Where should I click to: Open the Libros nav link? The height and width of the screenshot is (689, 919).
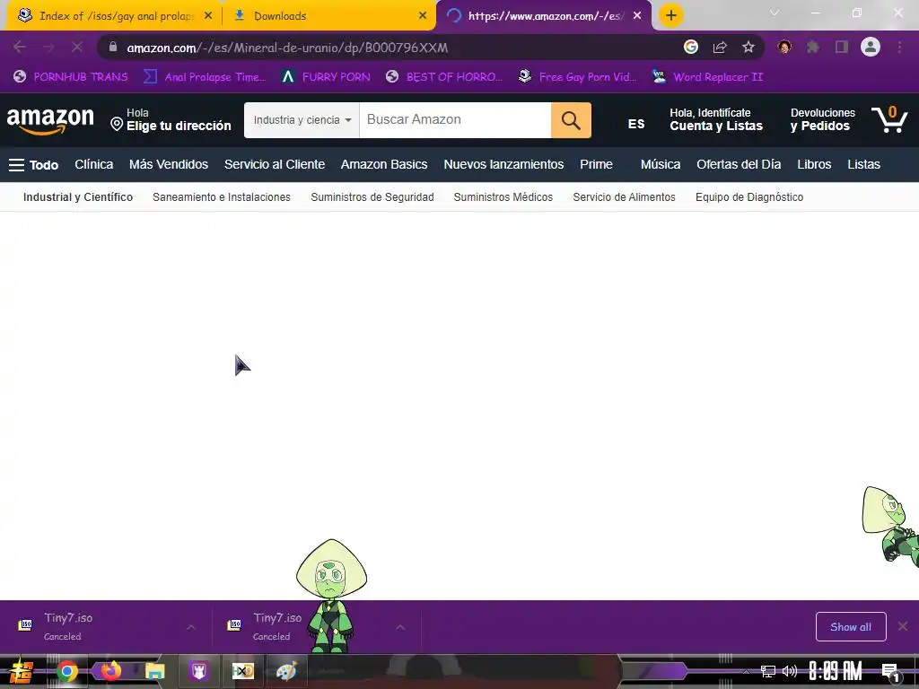[814, 165]
